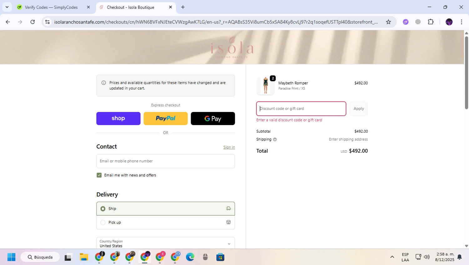Reload the checkout page

point(33,22)
